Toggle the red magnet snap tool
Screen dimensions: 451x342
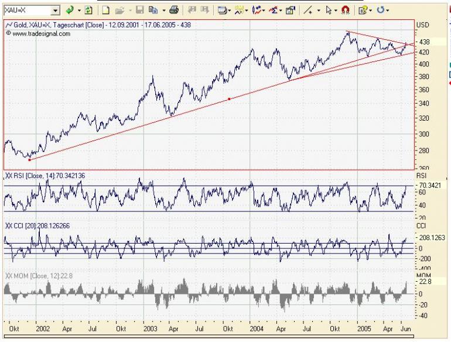pos(345,11)
